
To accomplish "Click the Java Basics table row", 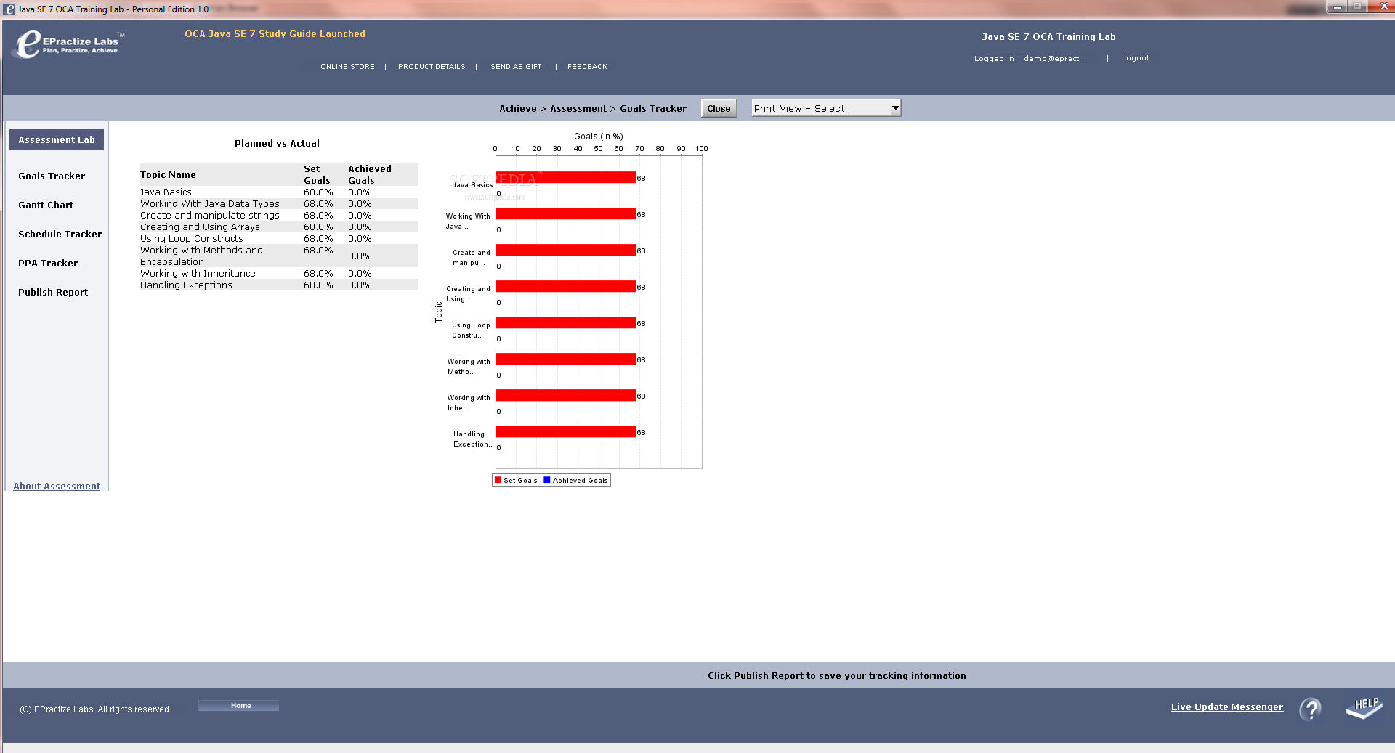I will tap(278, 192).
